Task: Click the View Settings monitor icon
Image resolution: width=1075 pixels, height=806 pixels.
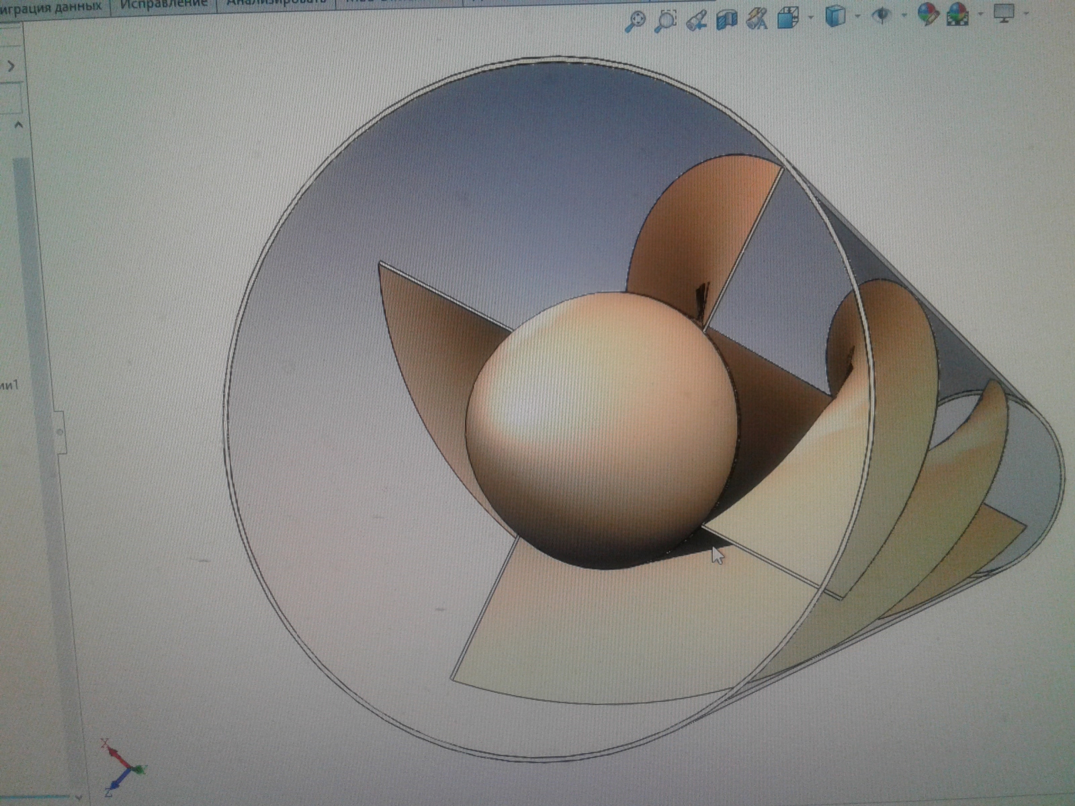Action: pos(1004,12)
